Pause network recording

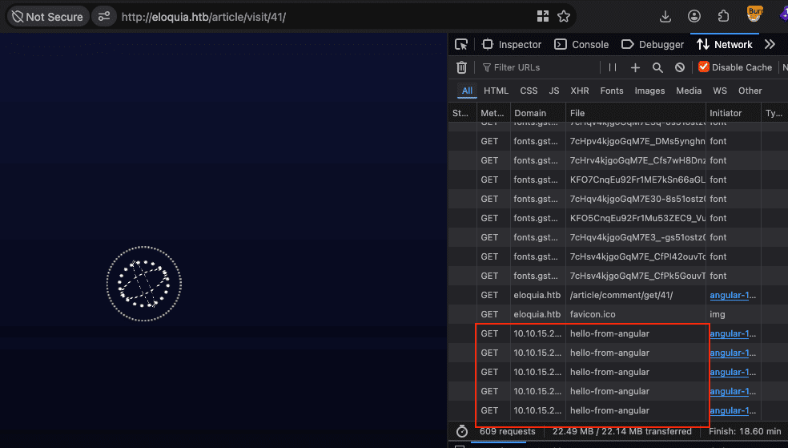613,67
